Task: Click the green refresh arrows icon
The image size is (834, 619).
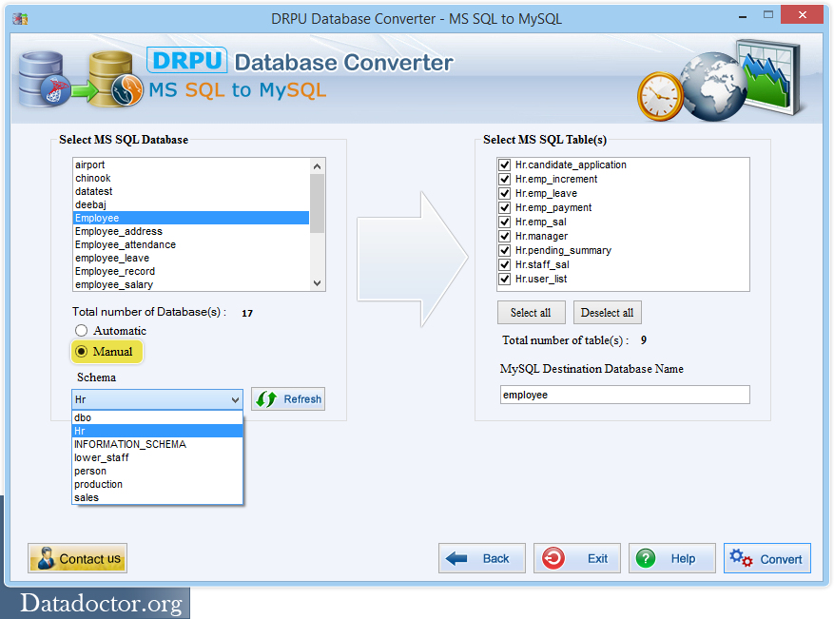Action: click(x=266, y=398)
